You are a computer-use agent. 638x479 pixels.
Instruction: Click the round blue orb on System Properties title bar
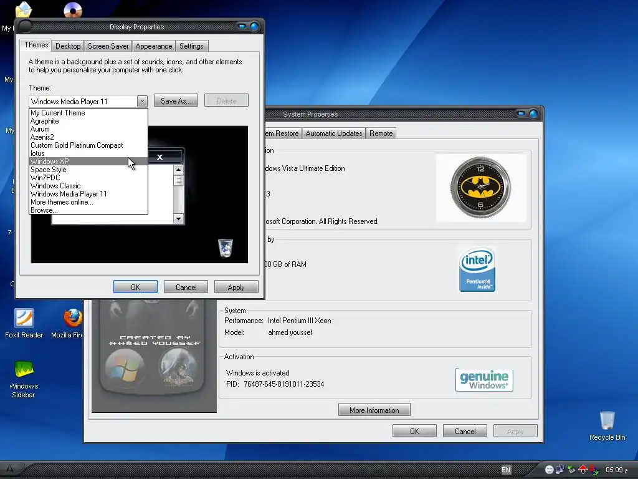pos(533,114)
